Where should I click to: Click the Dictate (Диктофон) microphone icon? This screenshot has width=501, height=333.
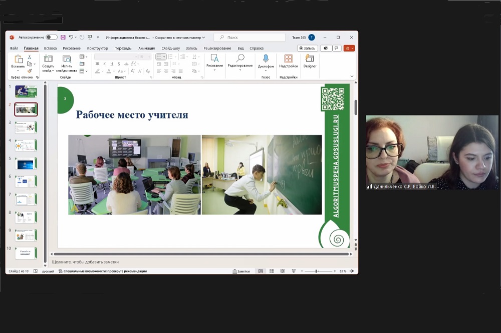click(266, 58)
